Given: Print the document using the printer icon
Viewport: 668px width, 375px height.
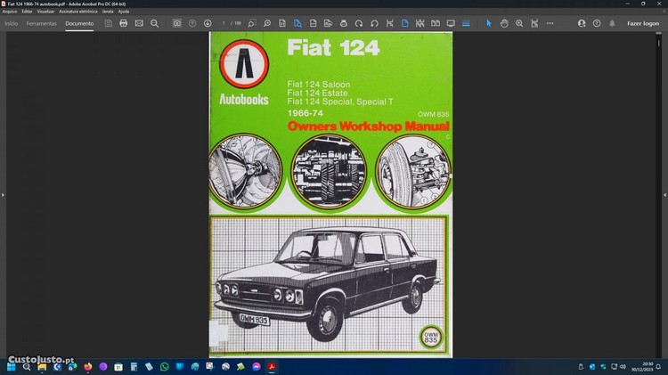Looking at the screenshot, I should 124,23.
